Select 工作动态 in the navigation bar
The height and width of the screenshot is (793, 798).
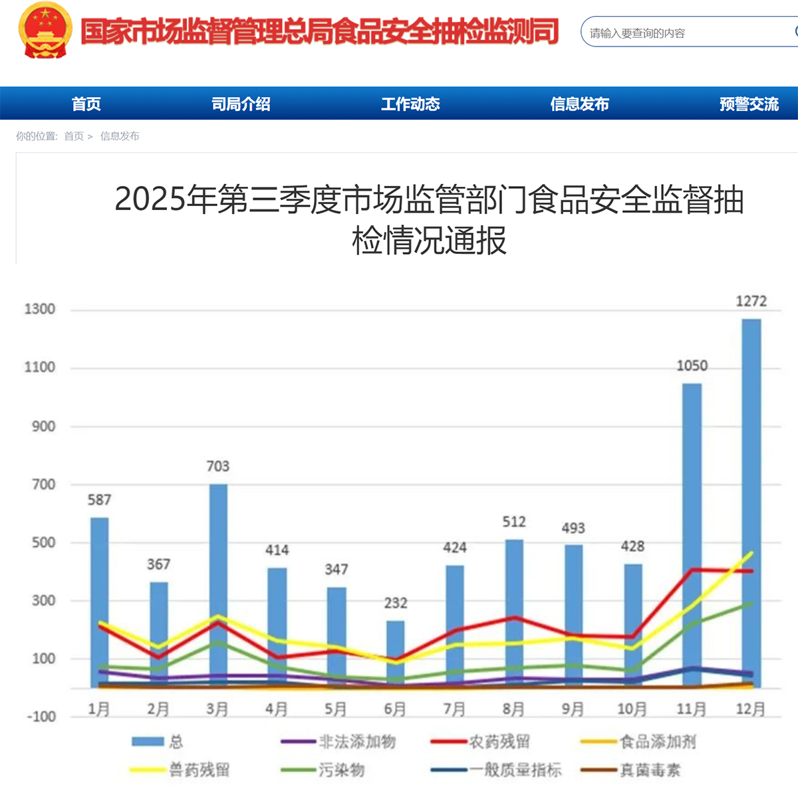[410, 104]
